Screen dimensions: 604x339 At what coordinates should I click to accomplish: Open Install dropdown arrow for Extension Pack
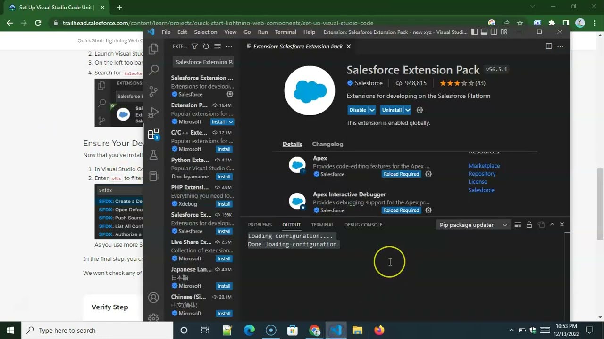coord(231,122)
